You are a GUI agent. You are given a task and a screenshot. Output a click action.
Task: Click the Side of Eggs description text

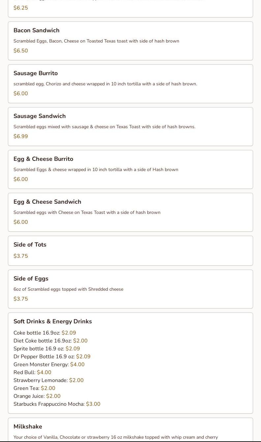[68, 289]
